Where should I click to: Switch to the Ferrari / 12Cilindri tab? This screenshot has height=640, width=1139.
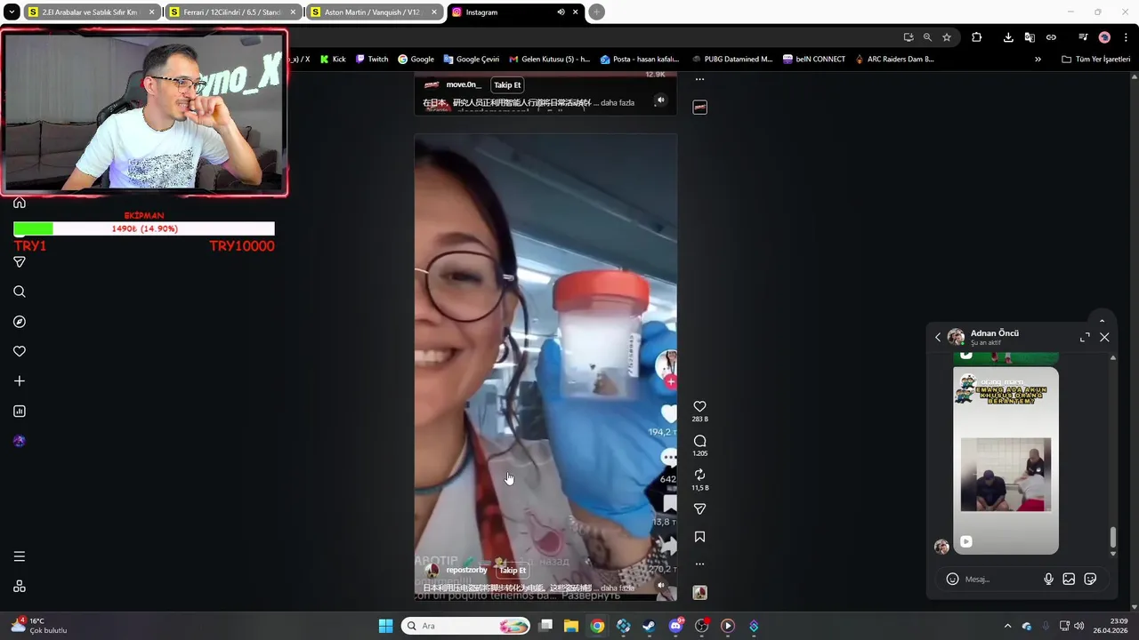point(232,12)
